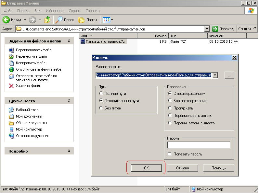Click the Forward arrow icon
The width and height of the screenshot is (259, 193).
(32, 20)
